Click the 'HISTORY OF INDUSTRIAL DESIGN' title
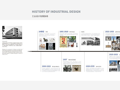Screen dimensions: 120x90 pos(56,12)
